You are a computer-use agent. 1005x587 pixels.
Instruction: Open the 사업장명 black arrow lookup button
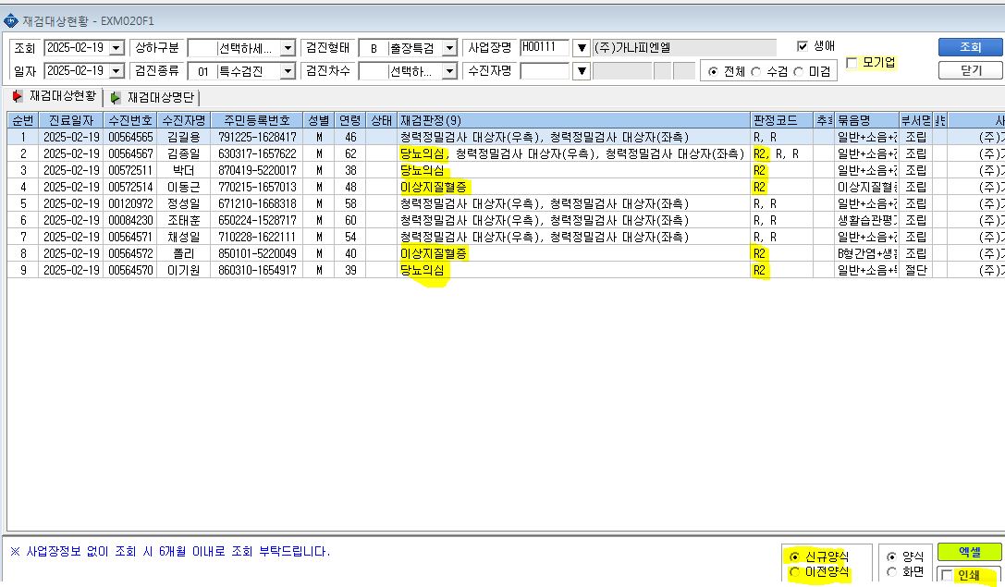point(581,48)
